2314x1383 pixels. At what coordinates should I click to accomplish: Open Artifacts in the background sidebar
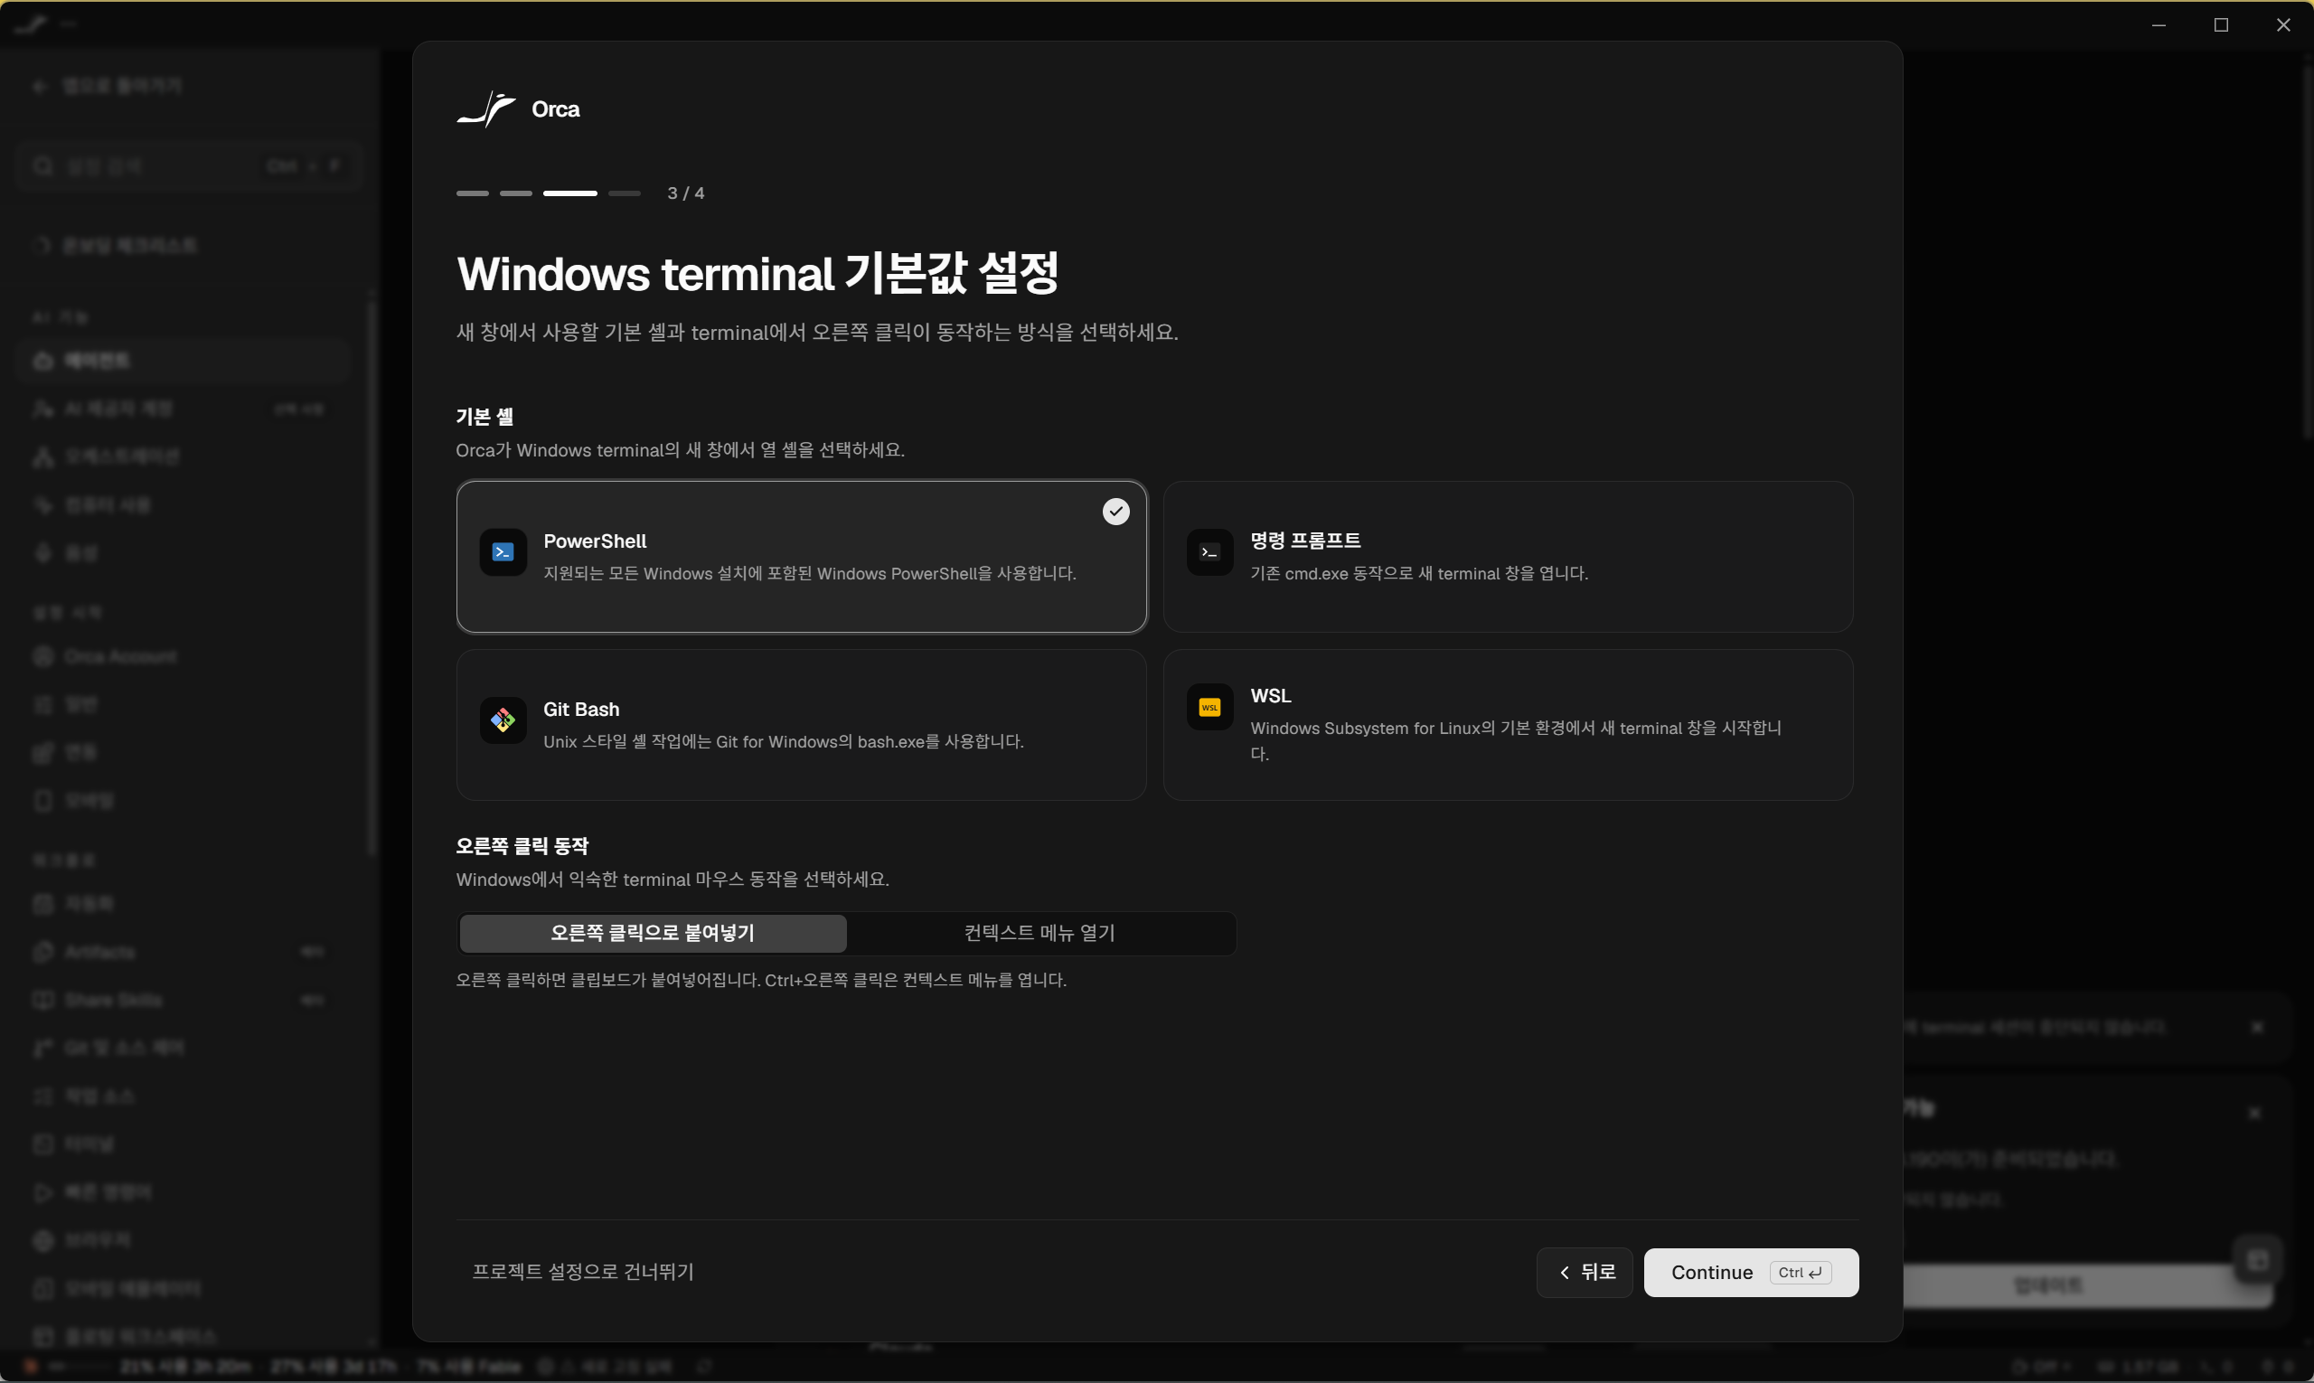(182, 952)
